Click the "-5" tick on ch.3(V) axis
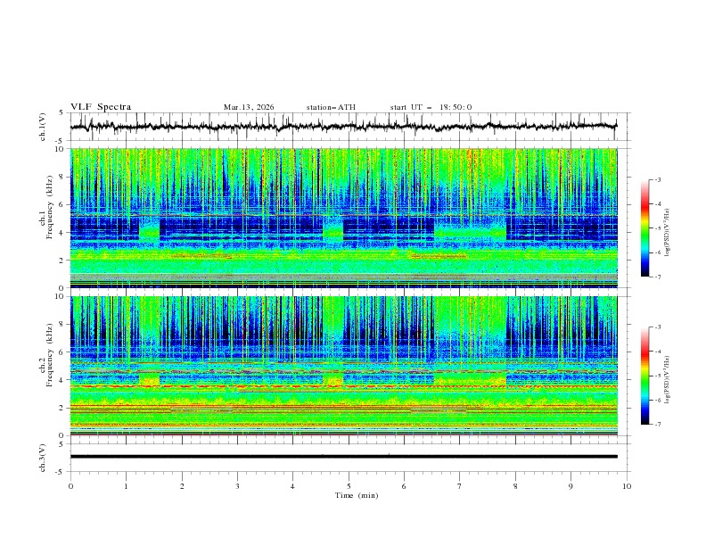 pos(61,472)
